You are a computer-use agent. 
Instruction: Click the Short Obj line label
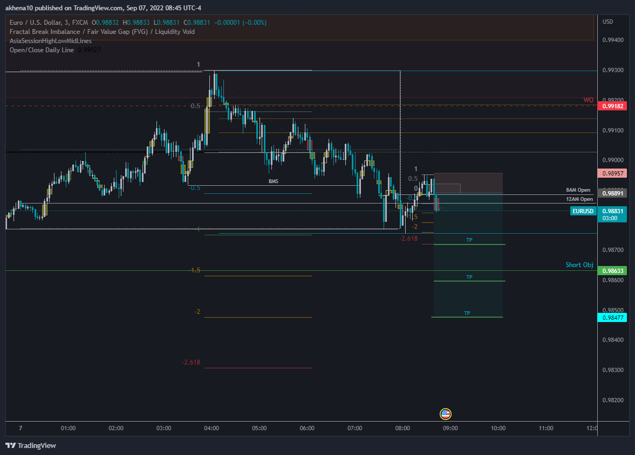[x=579, y=265]
